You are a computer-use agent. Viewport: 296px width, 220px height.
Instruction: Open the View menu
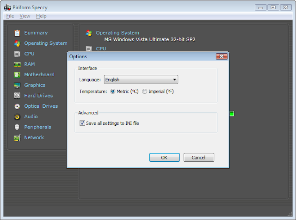pyautogui.click(x=25, y=16)
